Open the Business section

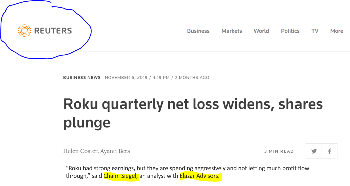pos(198,31)
